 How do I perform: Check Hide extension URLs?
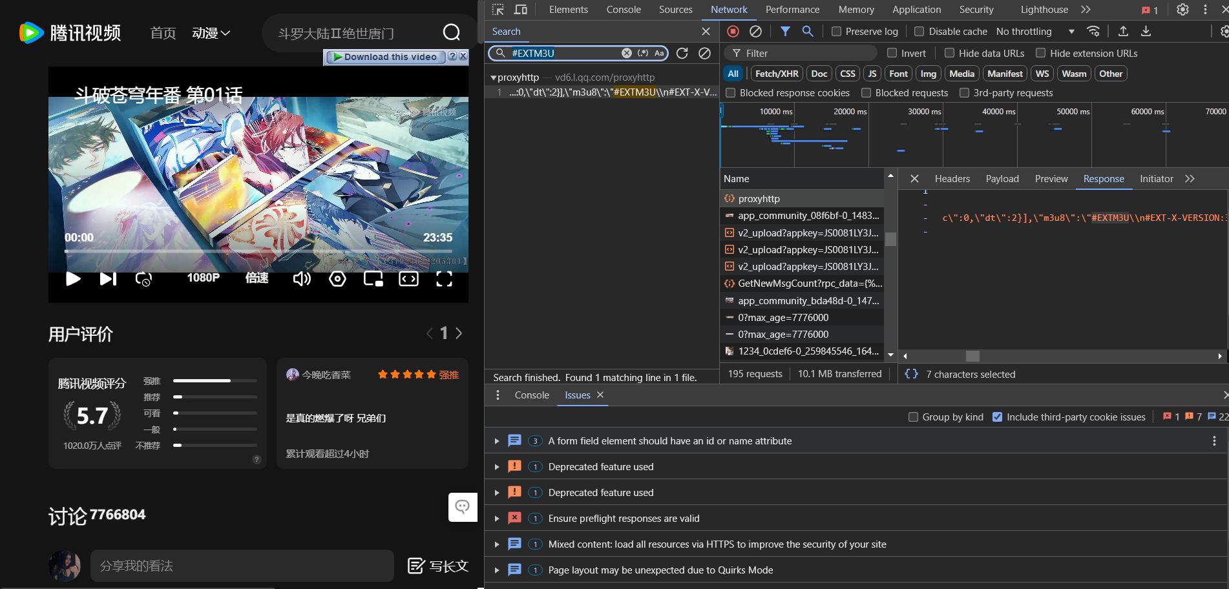pos(1040,53)
